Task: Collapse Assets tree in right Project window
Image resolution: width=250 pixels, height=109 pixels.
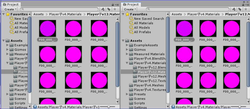Action: click(x=123, y=41)
